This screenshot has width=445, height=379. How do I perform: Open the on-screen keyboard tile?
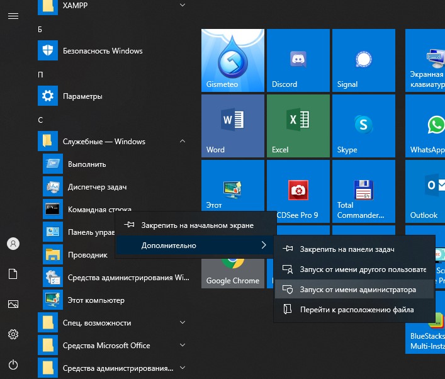425,60
